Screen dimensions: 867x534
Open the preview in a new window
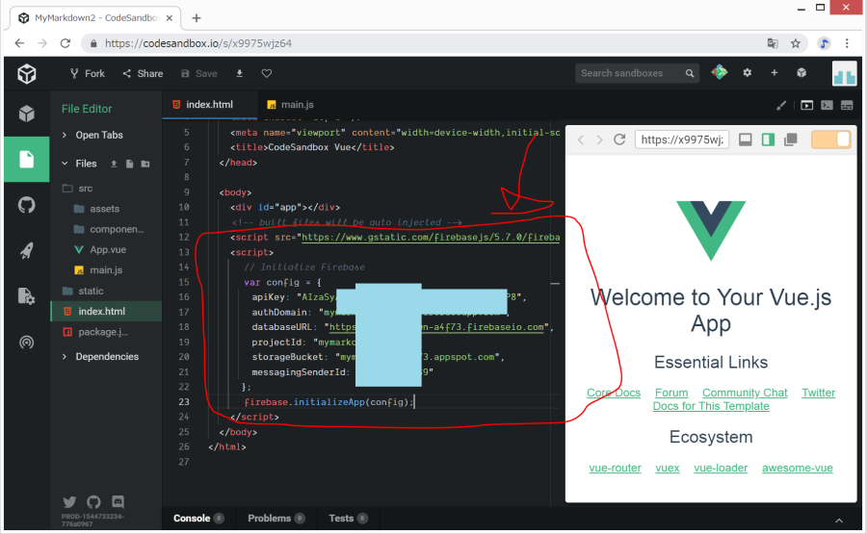pyautogui.click(x=791, y=140)
